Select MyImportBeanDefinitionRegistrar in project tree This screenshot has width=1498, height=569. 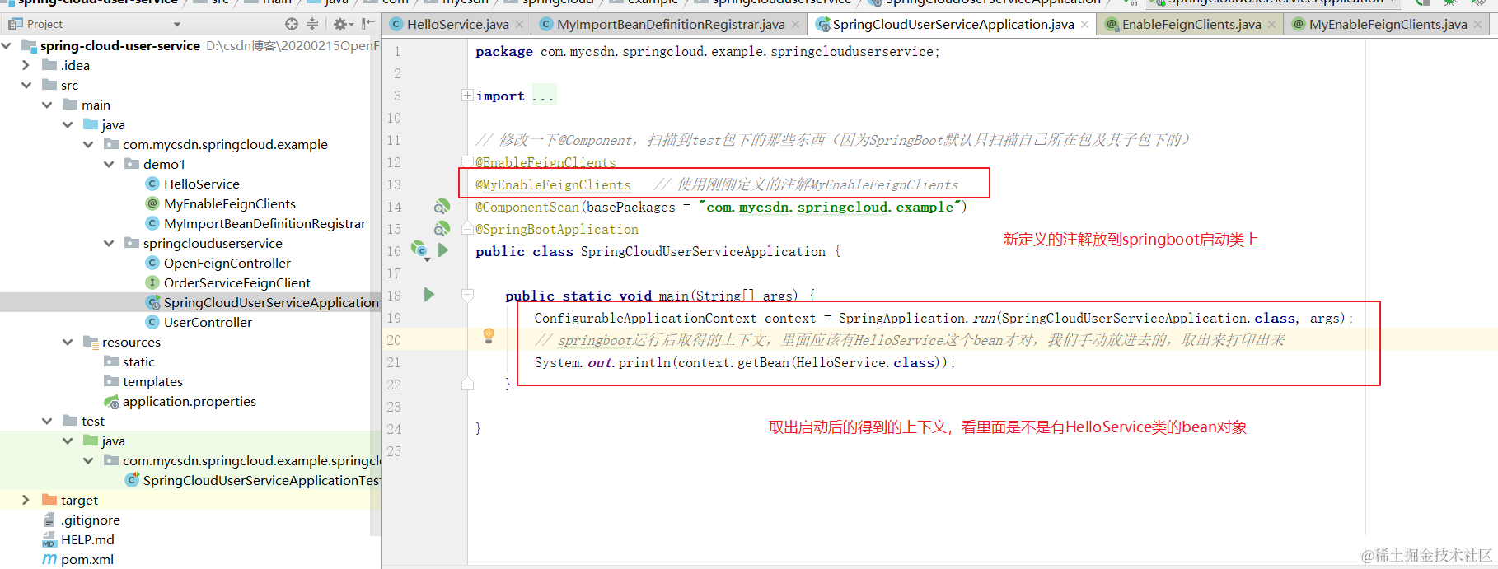tap(264, 223)
